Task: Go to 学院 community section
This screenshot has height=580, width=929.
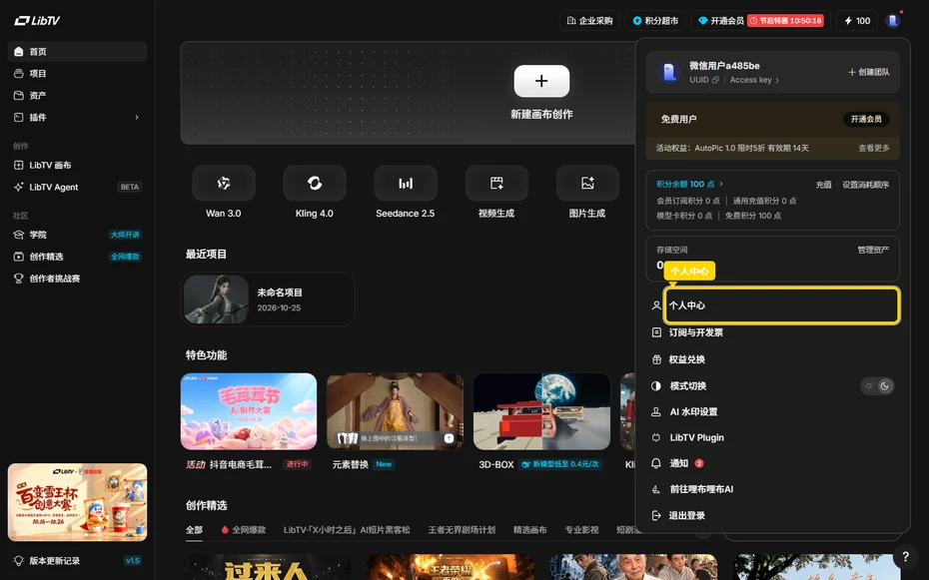Action: click(78, 235)
